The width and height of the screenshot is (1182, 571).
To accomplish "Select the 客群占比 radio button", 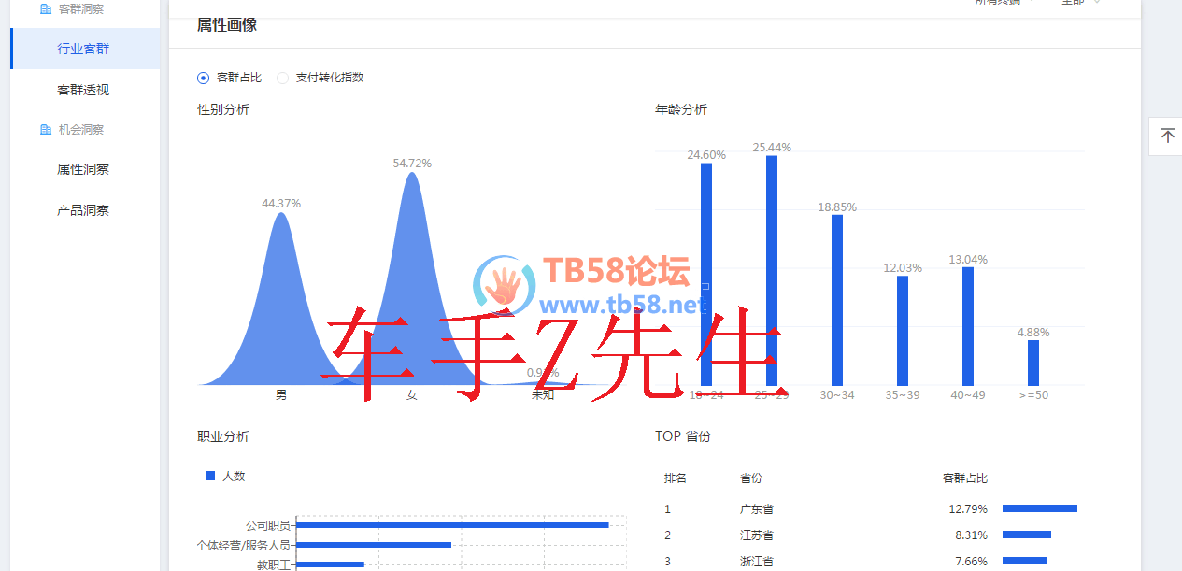I will [x=203, y=78].
